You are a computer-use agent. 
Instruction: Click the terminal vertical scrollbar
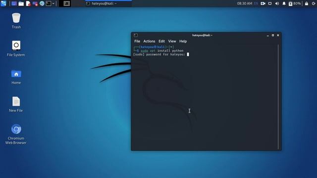278,97
